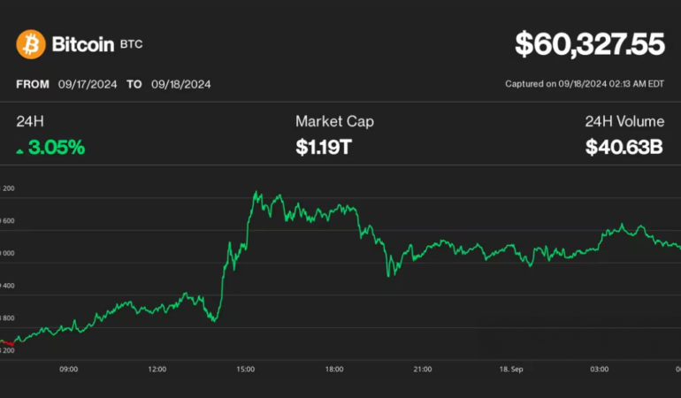Screen dimensions: 681x398
Task: Click the 12:00 time axis label
Action: tap(157, 369)
